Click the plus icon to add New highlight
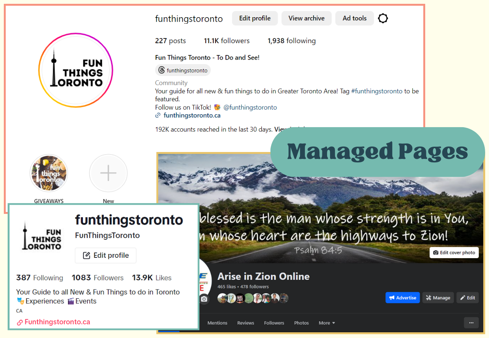The image size is (489, 338). coord(108,173)
